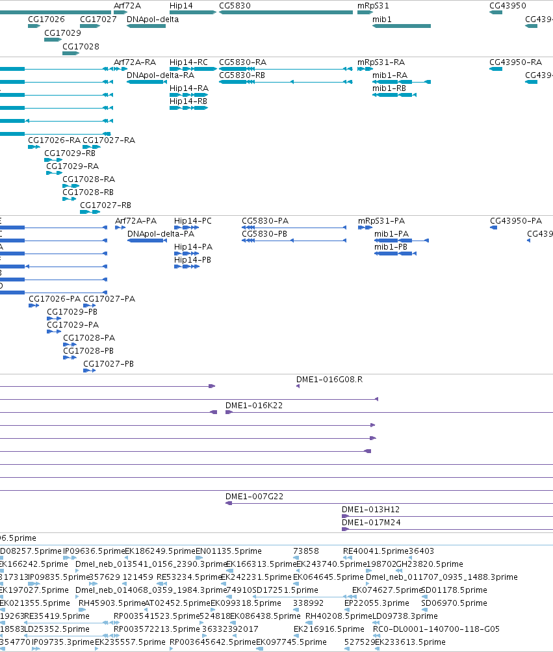Click EST label EN01135.5prime

click(x=229, y=551)
